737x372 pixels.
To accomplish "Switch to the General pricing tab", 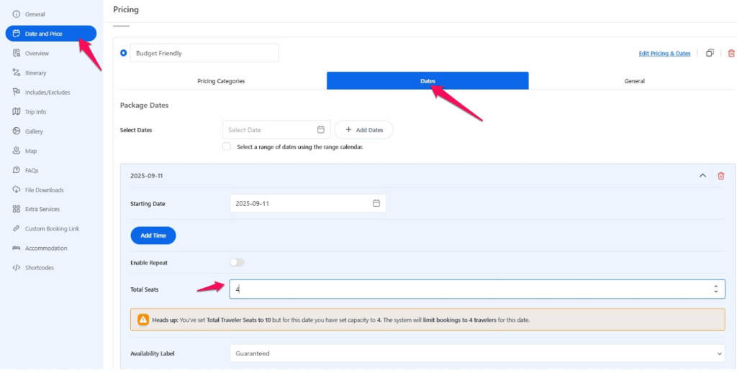I will 634,81.
